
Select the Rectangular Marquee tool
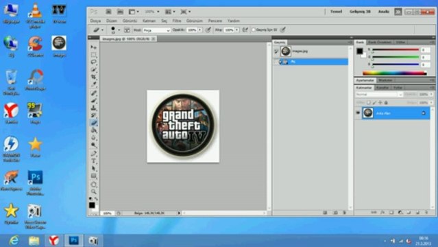point(94,55)
